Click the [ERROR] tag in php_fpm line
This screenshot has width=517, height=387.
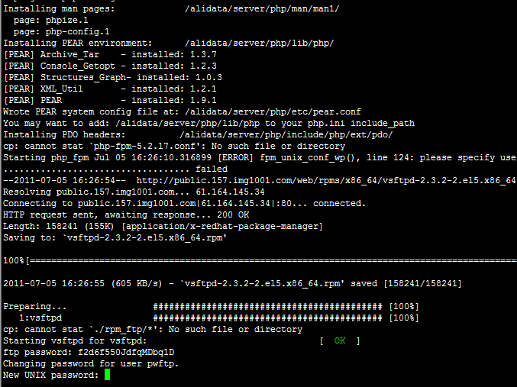click(x=236, y=157)
